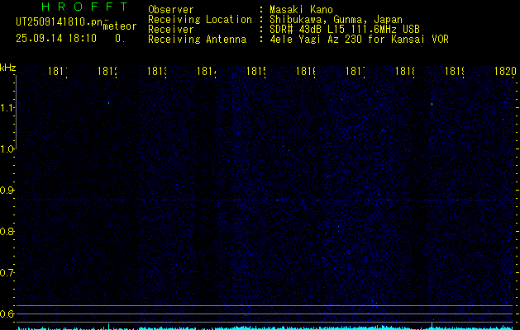Click the Receiver label
This screenshot has height=330, width=520.
[171, 30]
